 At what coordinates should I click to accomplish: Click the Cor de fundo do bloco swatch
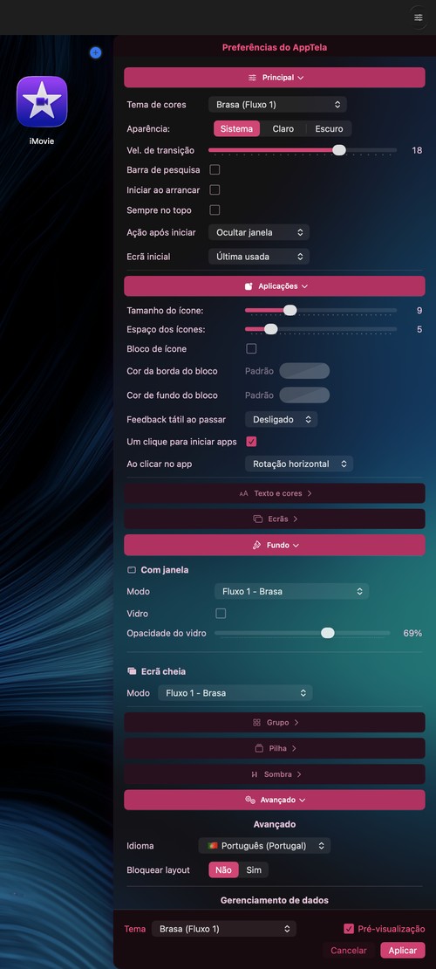coord(304,395)
